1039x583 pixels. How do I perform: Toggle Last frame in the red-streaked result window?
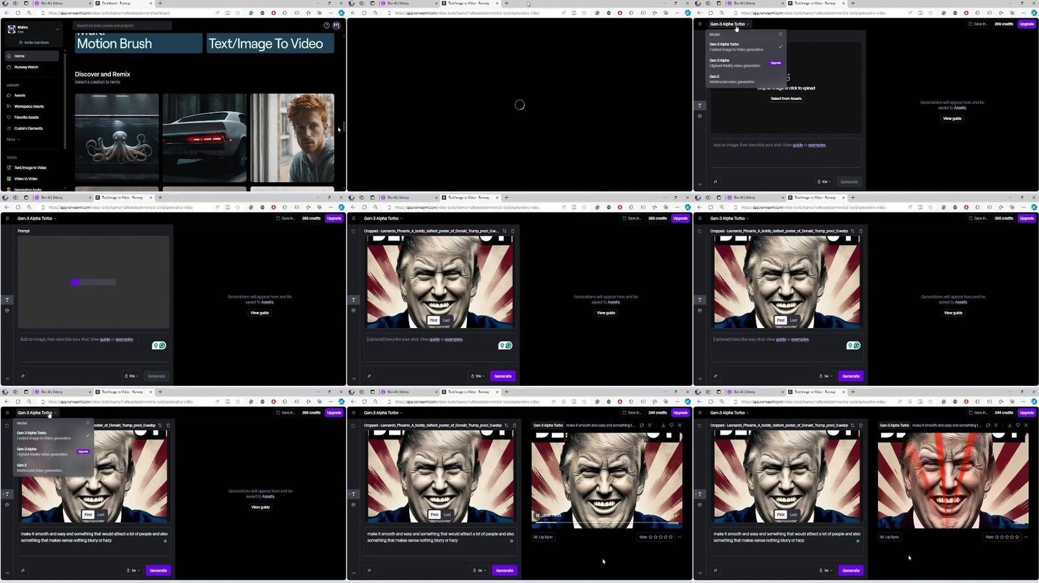click(x=793, y=514)
